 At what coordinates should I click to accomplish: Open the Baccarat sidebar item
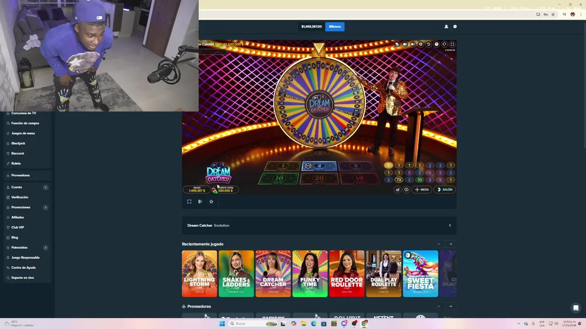click(17, 153)
